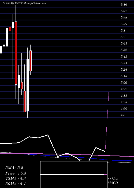Viewport: 134px width, 188px height.
Task: Click the 12MA : 5.3 readout
Action: click(x=16, y=179)
